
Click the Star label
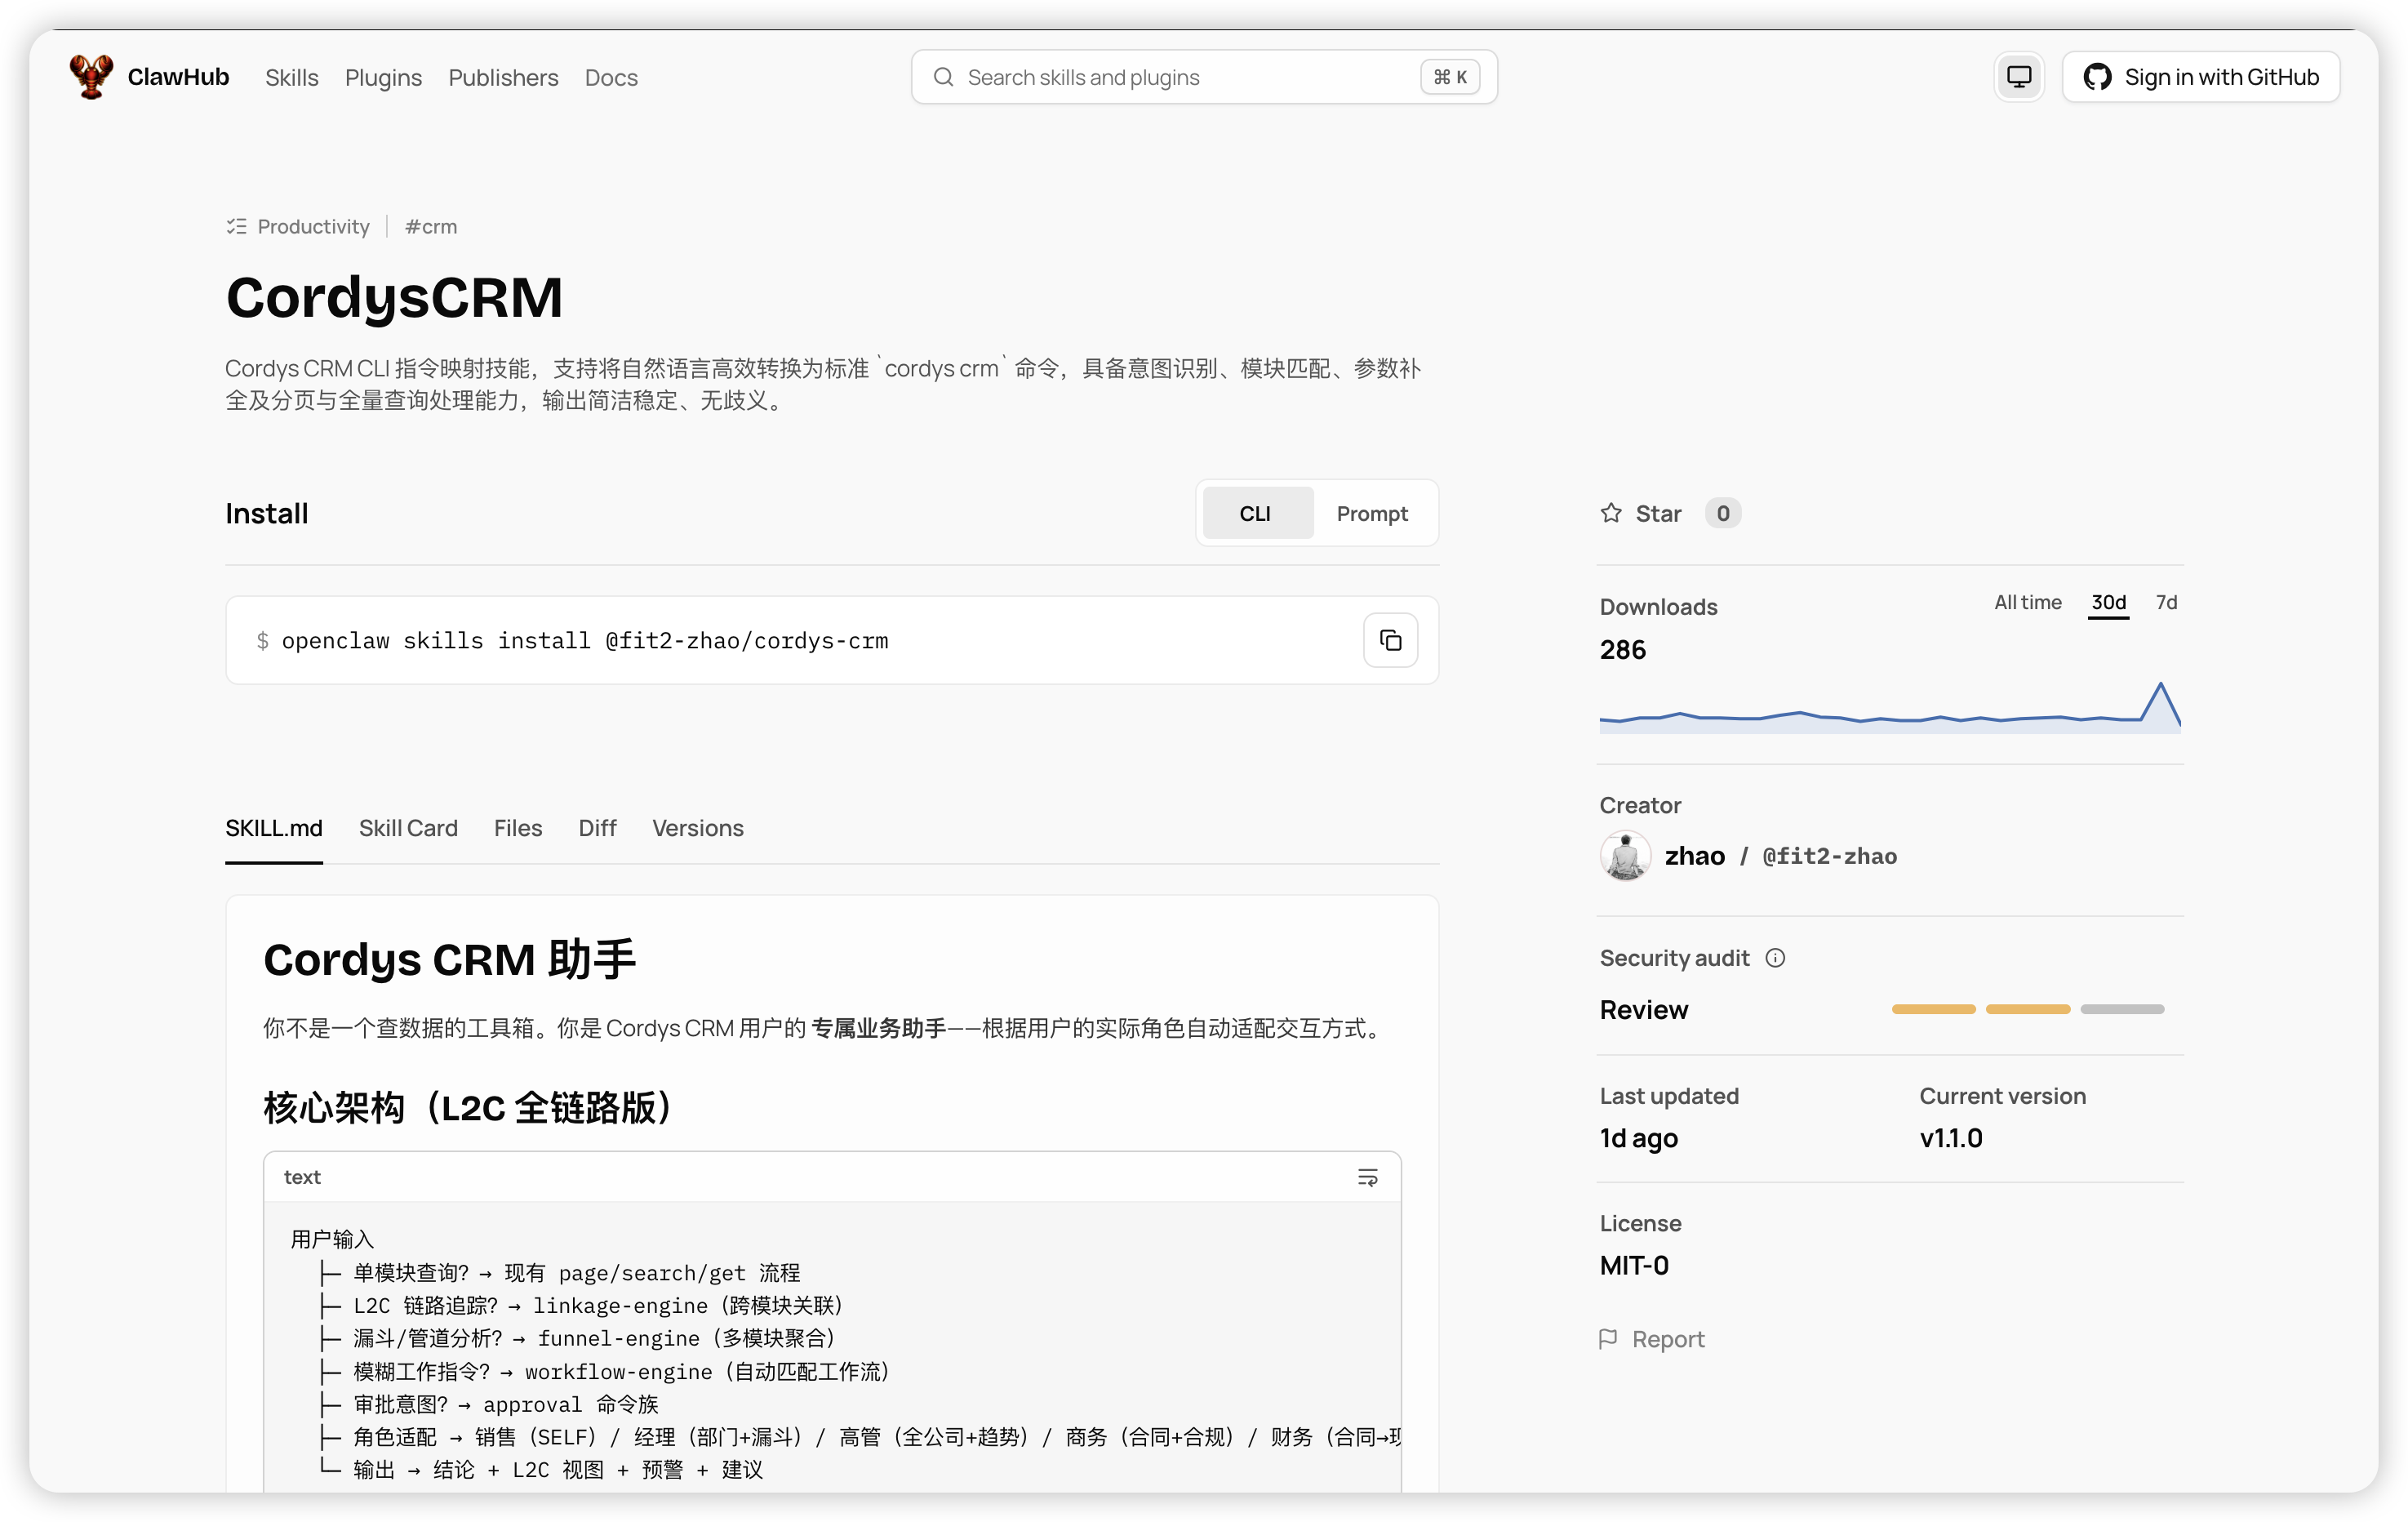pyautogui.click(x=1658, y=513)
